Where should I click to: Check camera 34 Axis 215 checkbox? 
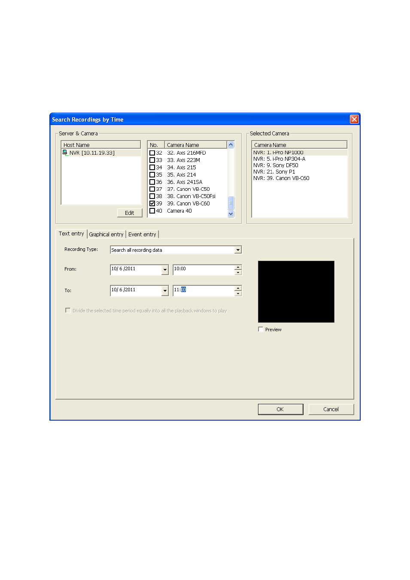coord(152,168)
